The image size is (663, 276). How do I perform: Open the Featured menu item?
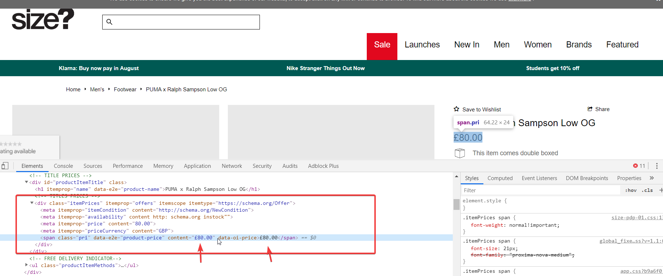(x=622, y=45)
